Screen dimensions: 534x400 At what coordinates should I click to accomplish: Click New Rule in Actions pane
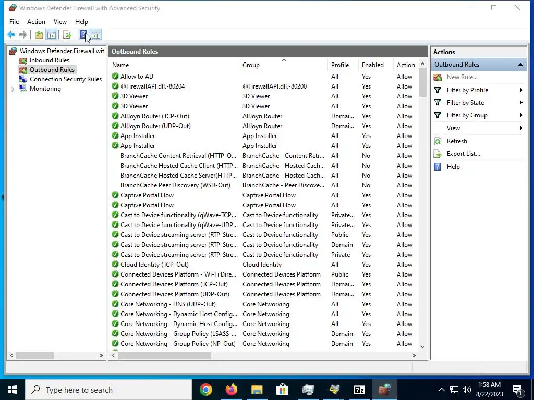(x=462, y=77)
